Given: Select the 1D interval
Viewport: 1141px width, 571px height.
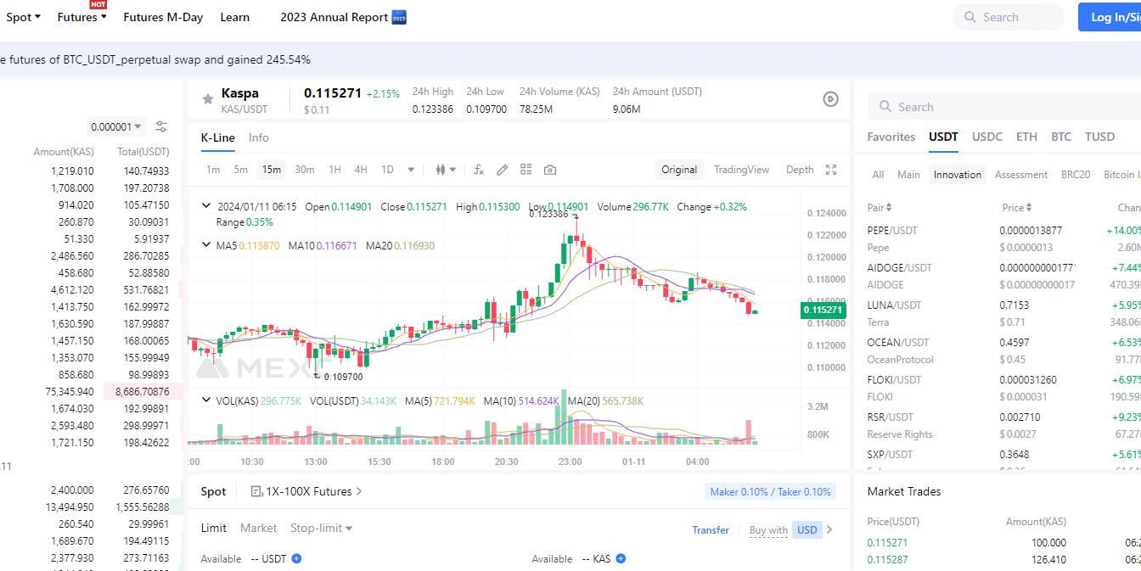Looking at the screenshot, I should [x=387, y=170].
